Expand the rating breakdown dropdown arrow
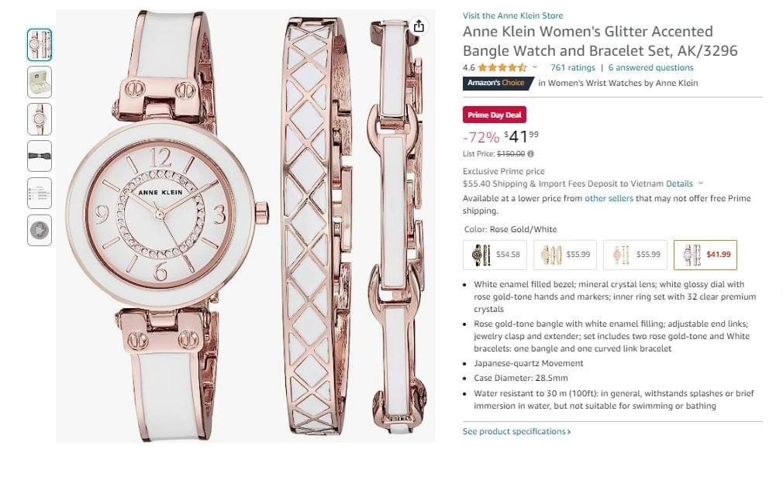This screenshot has height=490, width=783. pyautogui.click(x=535, y=67)
